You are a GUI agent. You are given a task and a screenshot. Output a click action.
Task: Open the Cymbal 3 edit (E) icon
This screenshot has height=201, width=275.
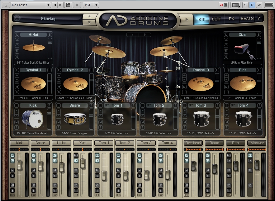tap(217, 70)
